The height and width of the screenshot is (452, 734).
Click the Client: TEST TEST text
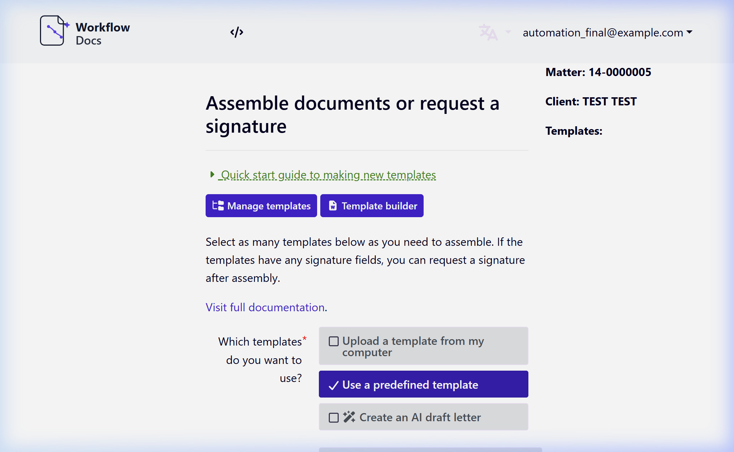(x=591, y=102)
